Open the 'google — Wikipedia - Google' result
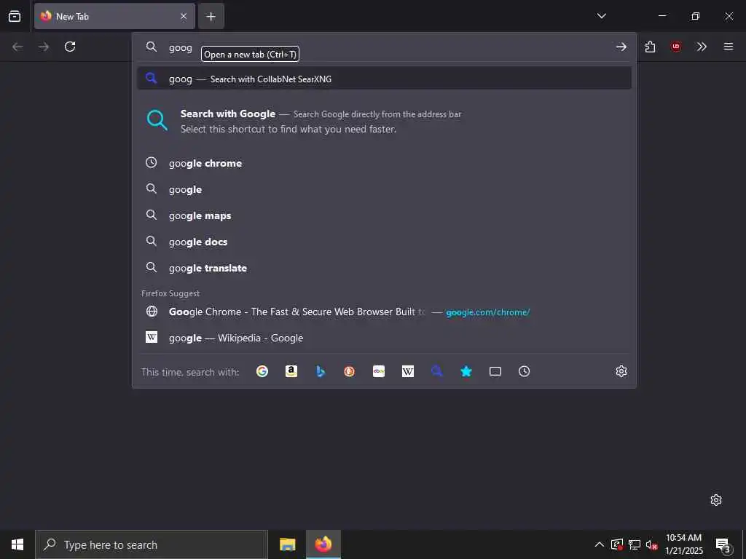 [384, 338]
